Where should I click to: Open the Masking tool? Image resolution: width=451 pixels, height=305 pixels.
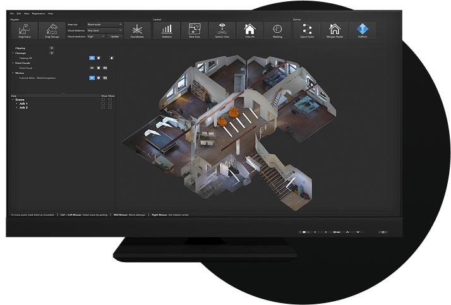tap(277, 30)
